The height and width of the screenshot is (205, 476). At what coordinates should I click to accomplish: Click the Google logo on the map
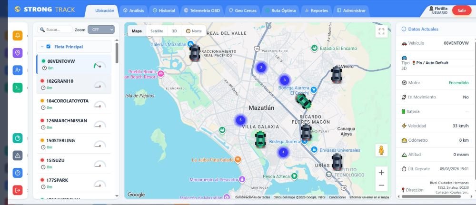coord(136,195)
